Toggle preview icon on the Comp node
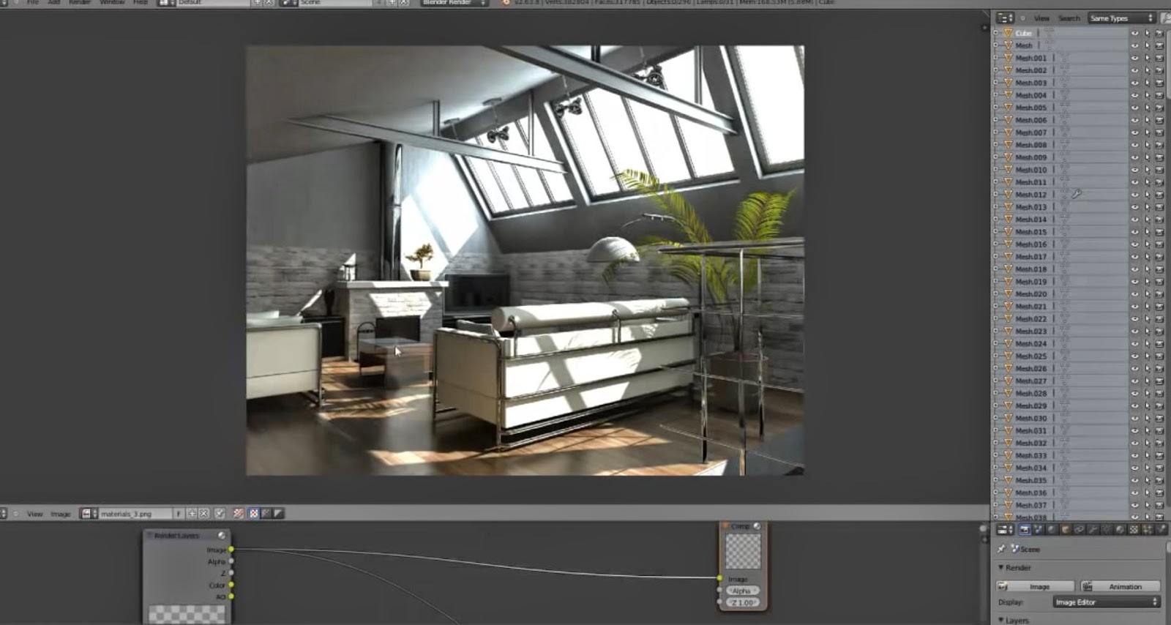This screenshot has width=1171, height=625. [757, 526]
